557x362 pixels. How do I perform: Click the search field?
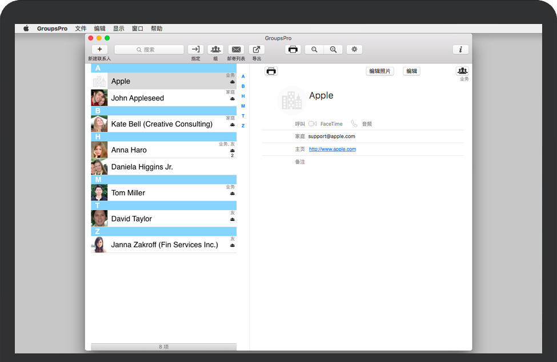coord(149,50)
